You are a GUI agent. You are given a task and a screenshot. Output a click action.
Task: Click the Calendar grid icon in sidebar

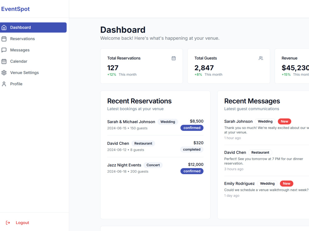pos(4,61)
